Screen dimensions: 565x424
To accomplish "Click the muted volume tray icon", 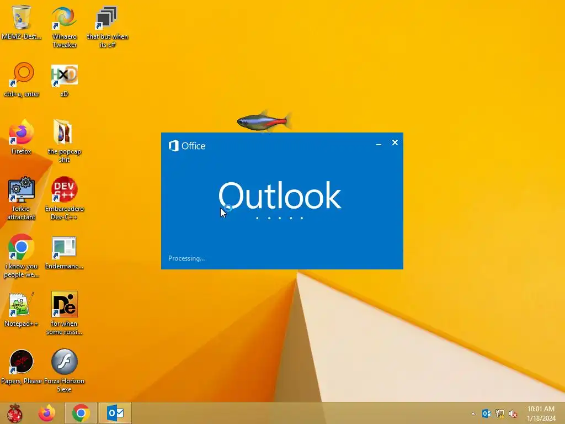I will [x=513, y=414].
